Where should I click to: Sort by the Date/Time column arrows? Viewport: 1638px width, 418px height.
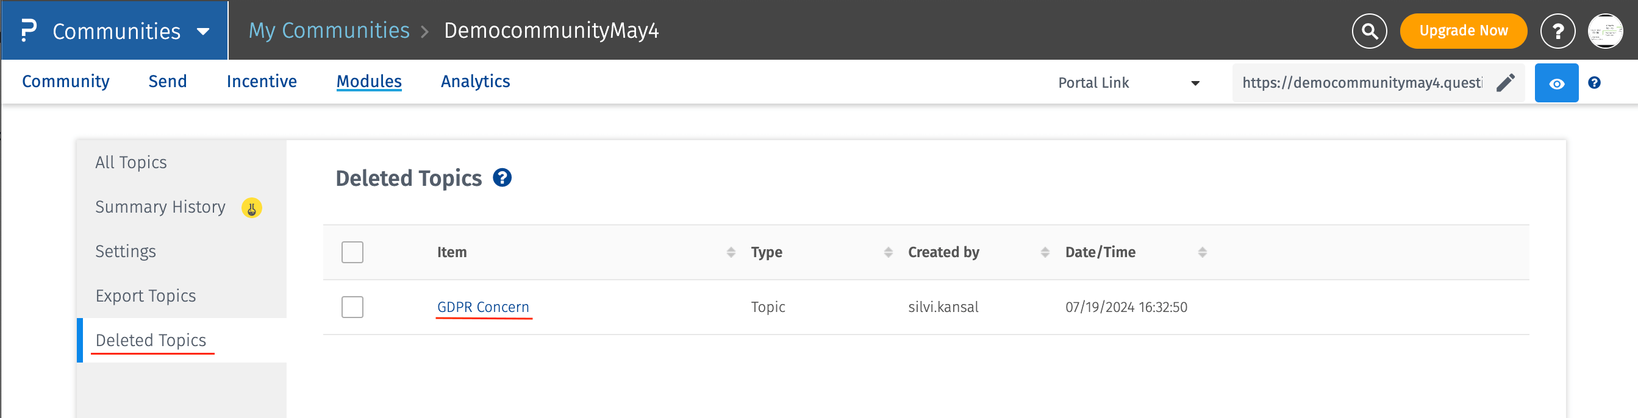click(1202, 252)
